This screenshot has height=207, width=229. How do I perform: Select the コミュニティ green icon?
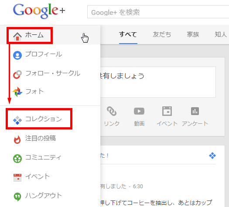point(17,159)
